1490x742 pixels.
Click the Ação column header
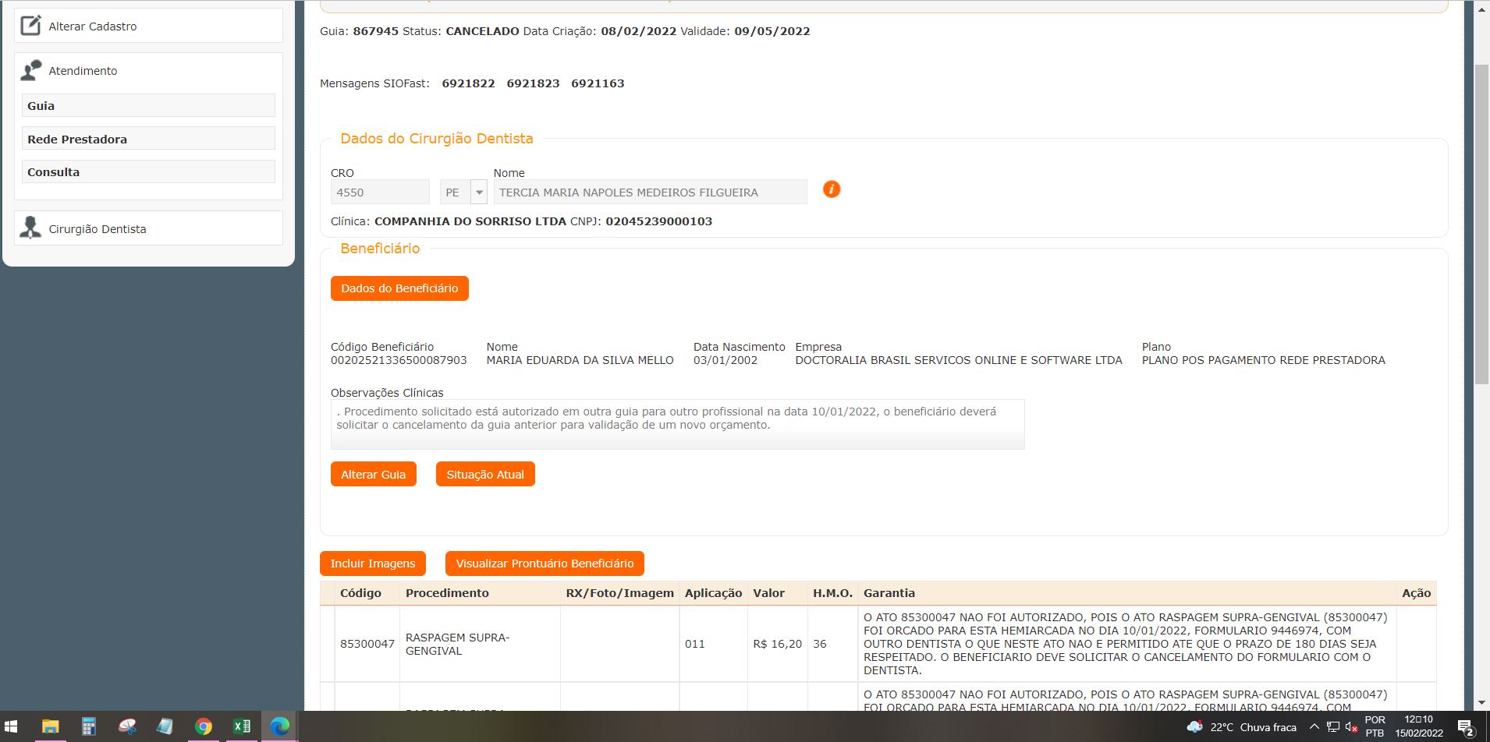point(1416,593)
